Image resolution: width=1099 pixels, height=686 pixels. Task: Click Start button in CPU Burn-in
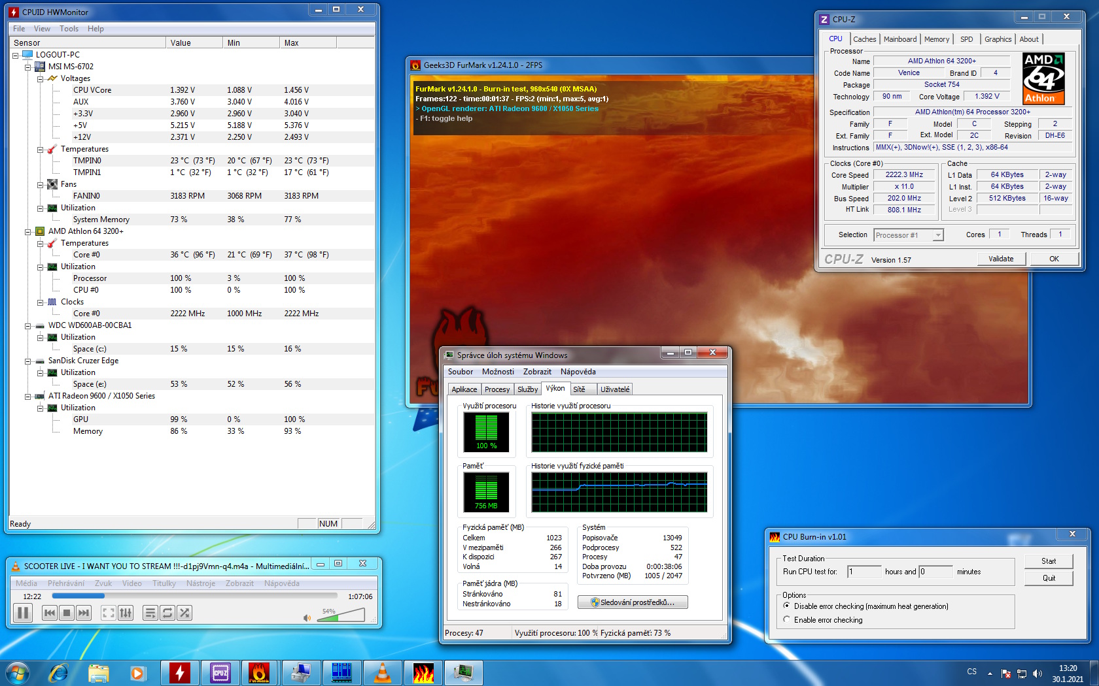(1048, 561)
